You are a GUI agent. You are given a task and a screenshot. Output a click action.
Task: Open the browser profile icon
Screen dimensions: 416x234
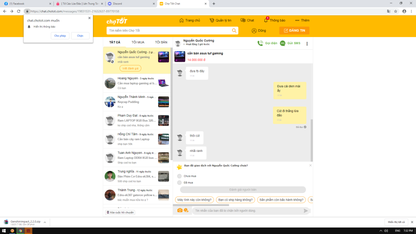(x=404, y=11)
